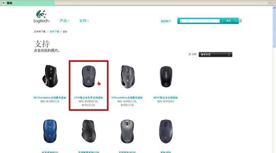Click the search magnifier icon
276x153 pixels.
pyautogui.click(x=236, y=21)
